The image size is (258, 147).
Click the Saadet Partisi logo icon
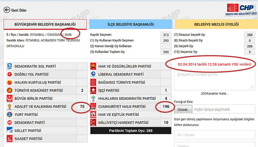click(10, 139)
